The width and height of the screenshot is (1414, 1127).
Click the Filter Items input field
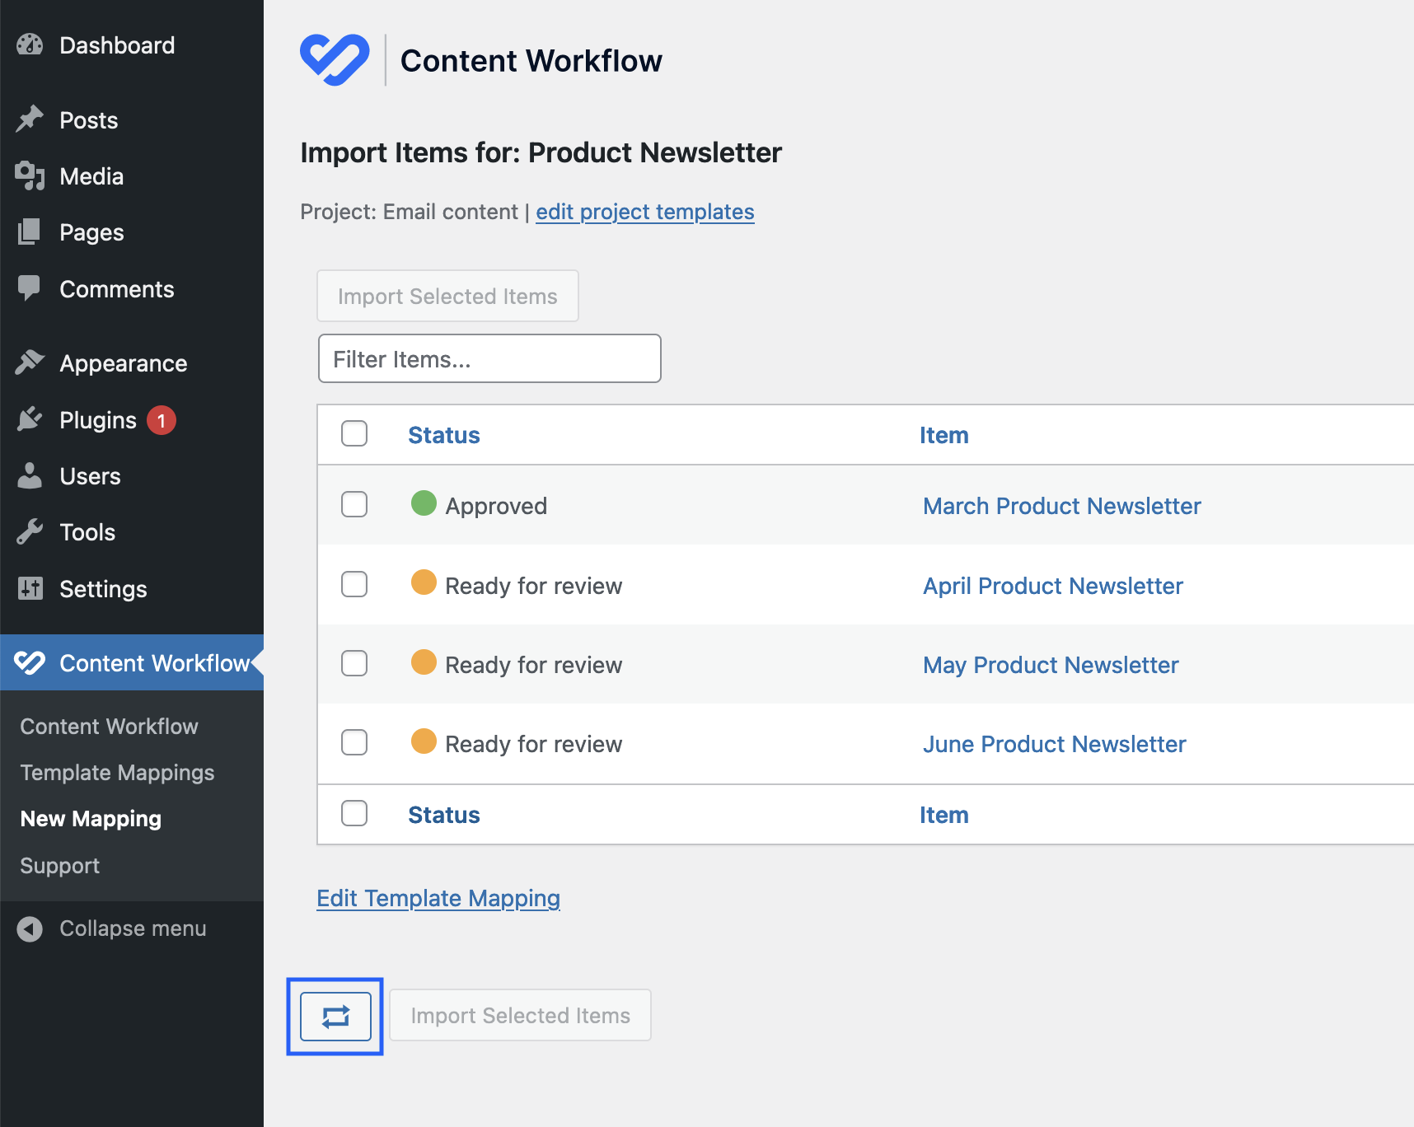click(489, 358)
